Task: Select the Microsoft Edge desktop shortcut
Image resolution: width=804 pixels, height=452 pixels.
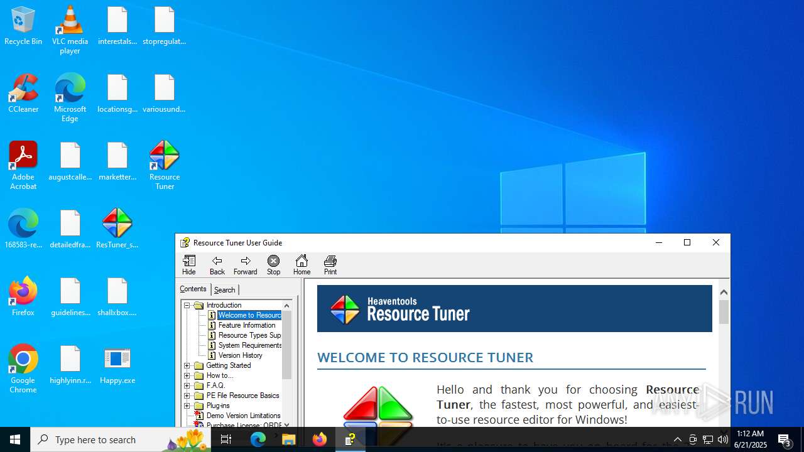Action: pos(70,98)
